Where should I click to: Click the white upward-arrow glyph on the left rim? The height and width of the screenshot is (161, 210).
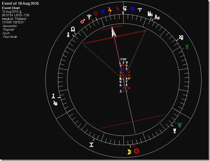tap(53, 96)
